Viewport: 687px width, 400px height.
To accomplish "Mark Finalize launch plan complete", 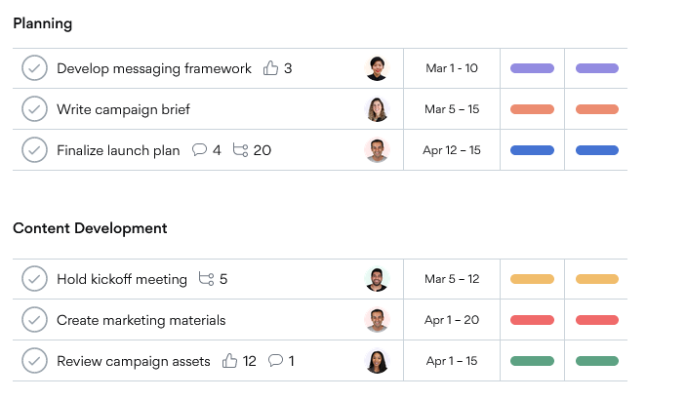I will pos(34,150).
